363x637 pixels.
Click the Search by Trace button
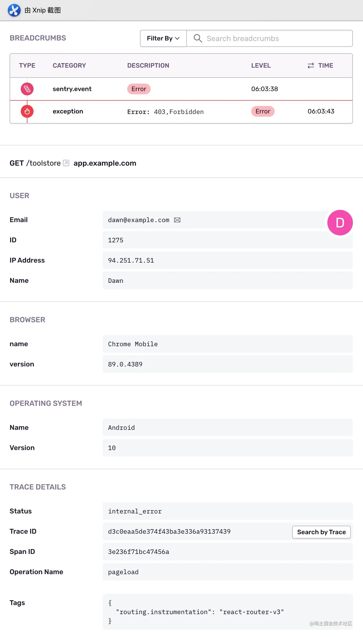pos(321,532)
